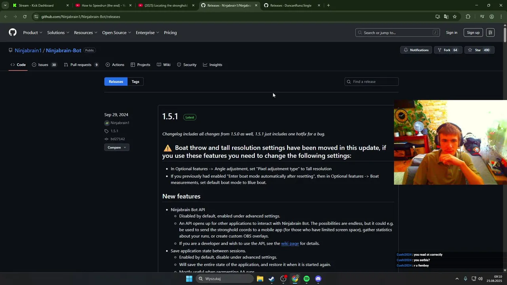Open the Wiki tab
This screenshot has height=285, width=507.
164,65
